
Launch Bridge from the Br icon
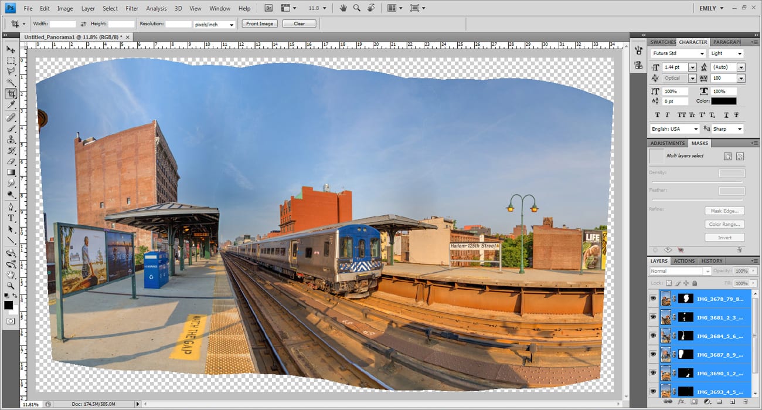[268, 8]
